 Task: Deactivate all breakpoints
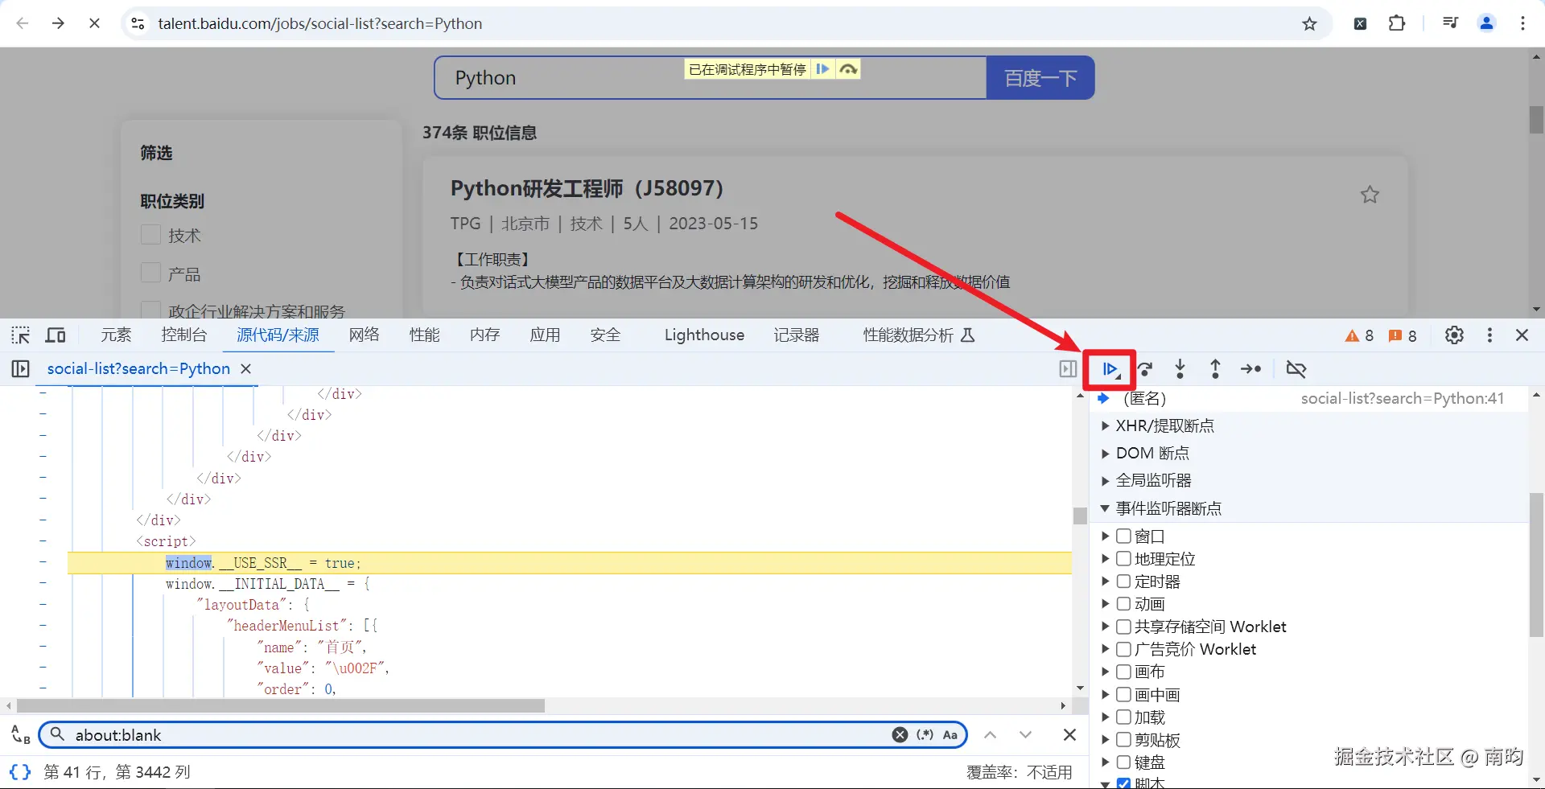[x=1296, y=369]
